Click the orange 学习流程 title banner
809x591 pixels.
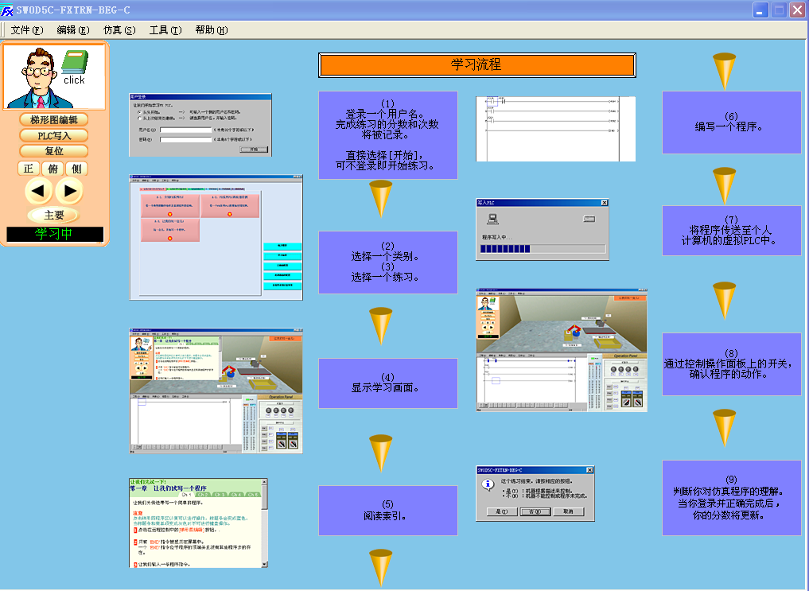click(x=476, y=65)
